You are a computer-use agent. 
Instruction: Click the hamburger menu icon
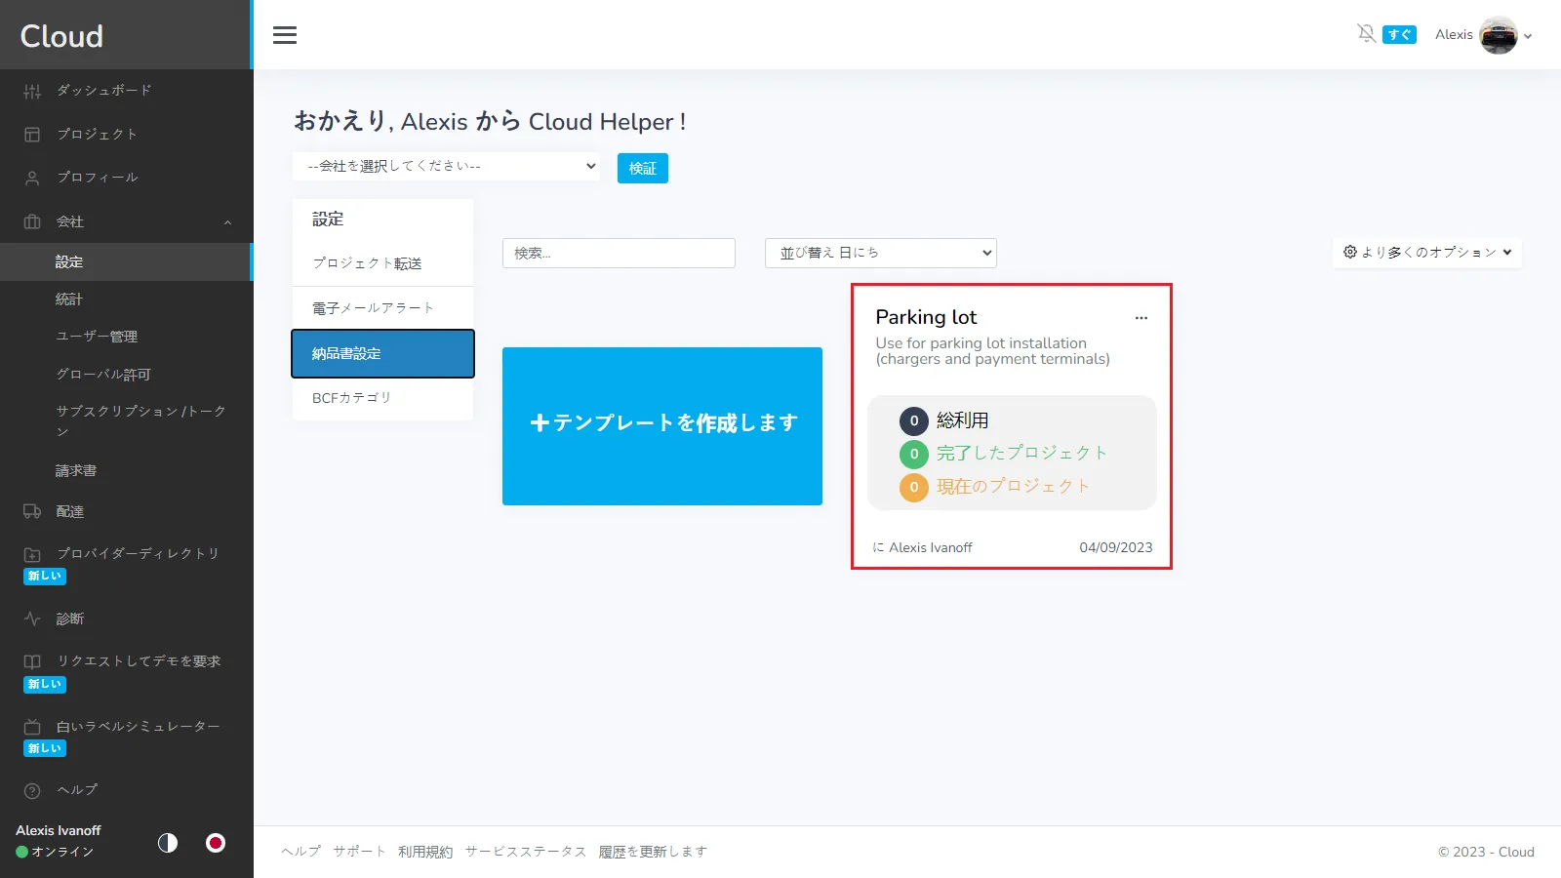click(x=285, y=35)
